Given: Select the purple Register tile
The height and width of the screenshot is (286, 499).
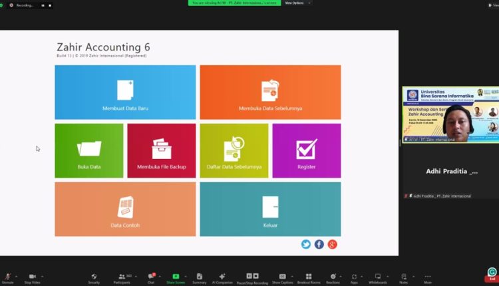Looking at the screenshot, I should tap(307, 151).
